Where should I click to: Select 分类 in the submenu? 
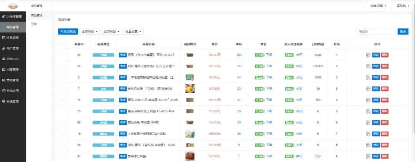34,24
